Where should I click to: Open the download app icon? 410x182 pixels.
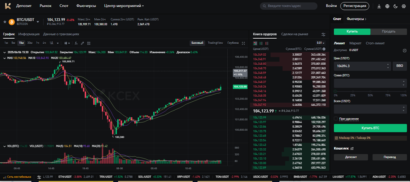[379, 6]
